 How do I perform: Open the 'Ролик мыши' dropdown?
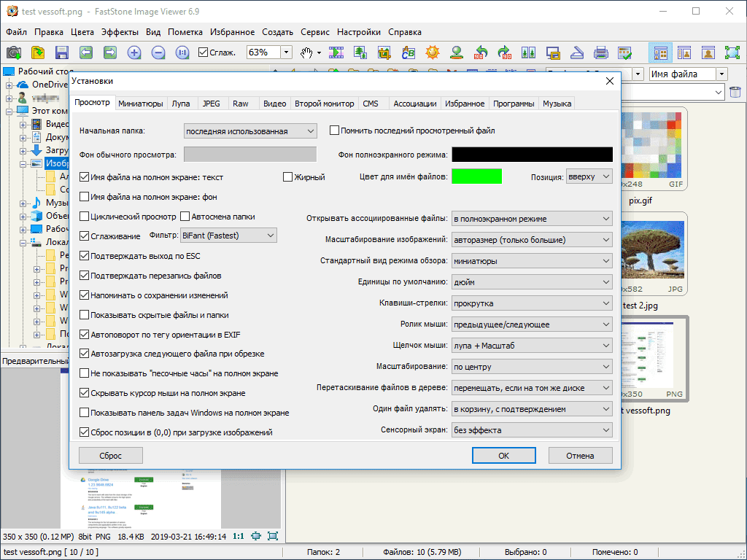[532, 324]
